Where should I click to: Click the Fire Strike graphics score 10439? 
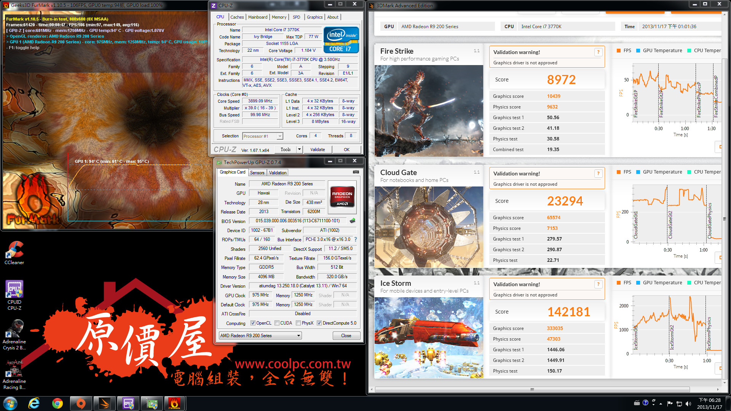[554, 96]
